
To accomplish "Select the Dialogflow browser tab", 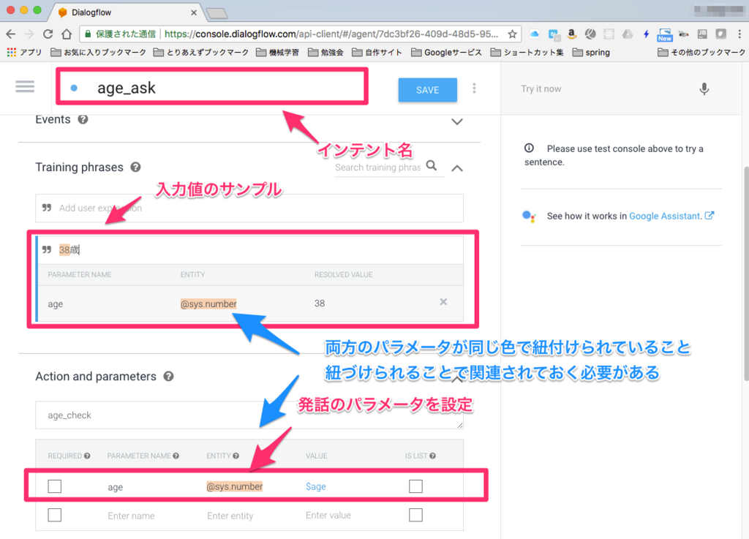I will (x=127, y=12).
